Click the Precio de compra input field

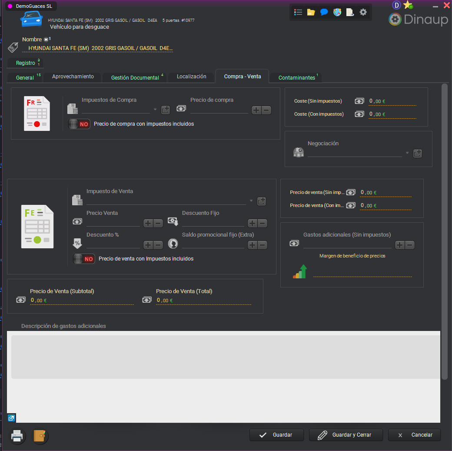pyautogui.click(x=219, y=109)
